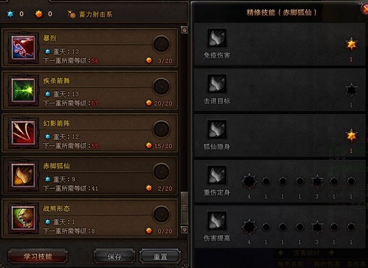The image size is (368, 268).
Task: Click the 重伤定身 refinement icon
Action: click(217, 175)
